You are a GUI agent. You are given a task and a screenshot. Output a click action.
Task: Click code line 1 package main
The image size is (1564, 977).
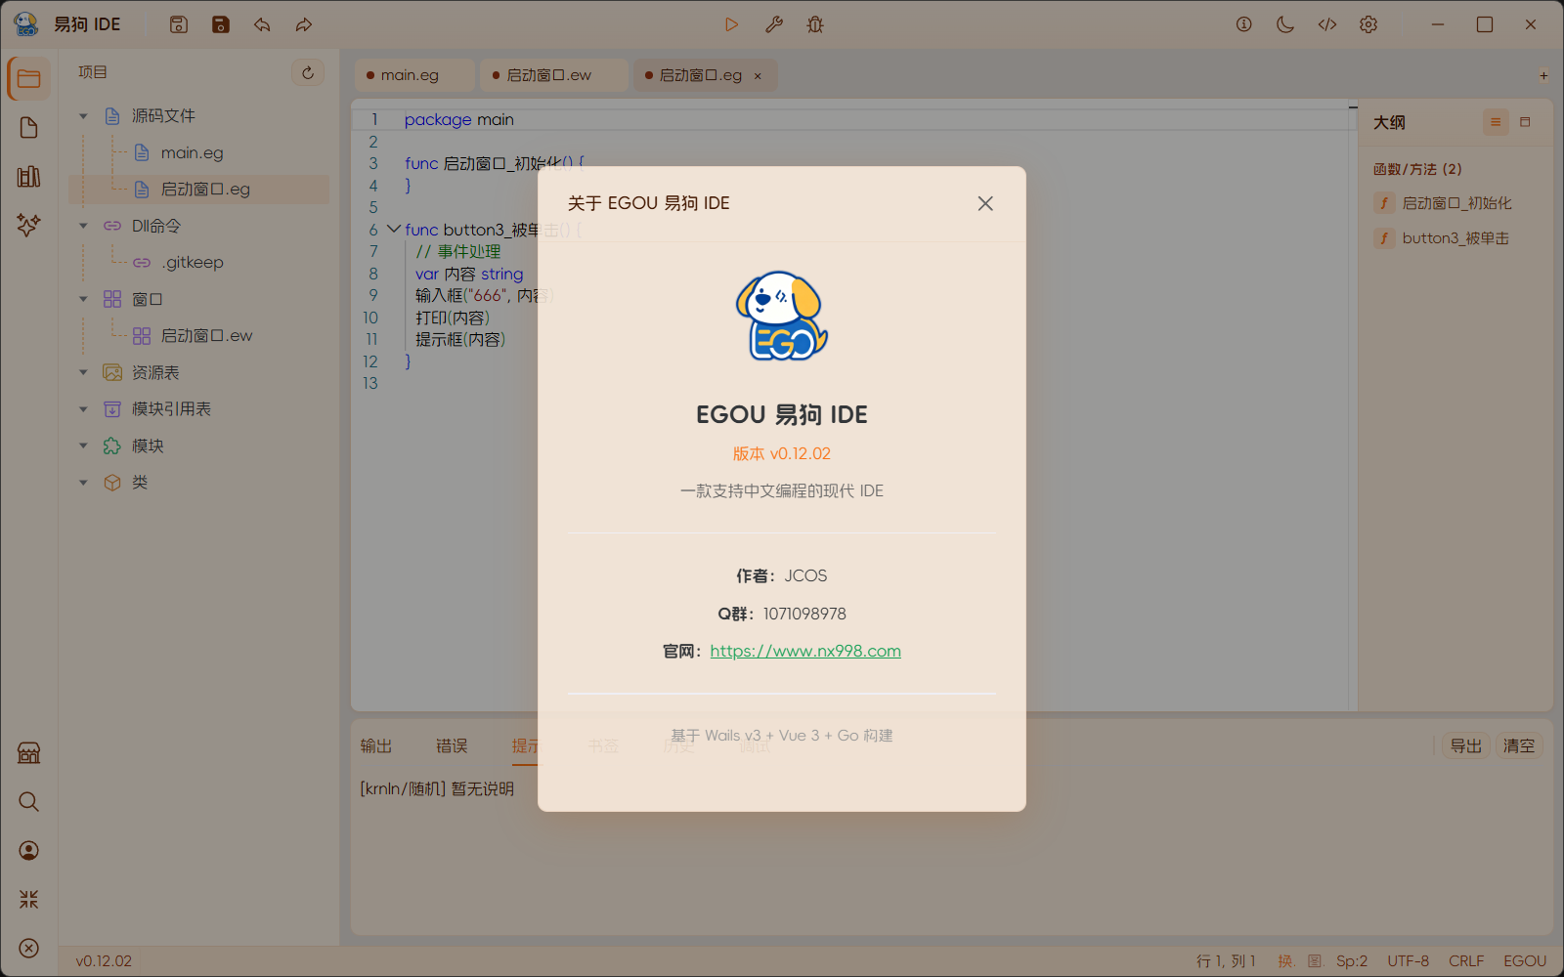point(459,119)
